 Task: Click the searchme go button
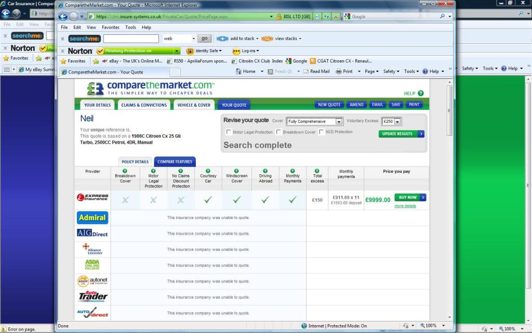coord(205,39)
